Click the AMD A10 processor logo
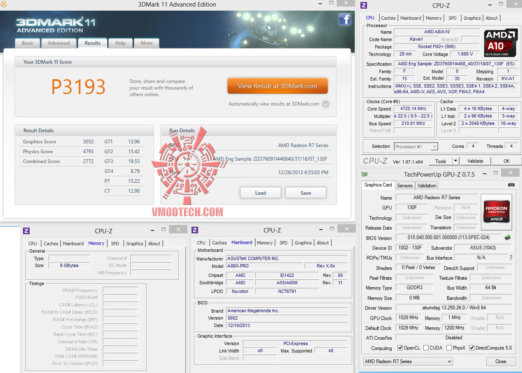The width and height of the screenshot is (522, 373). pyautogui.click(x=500, y=43)
